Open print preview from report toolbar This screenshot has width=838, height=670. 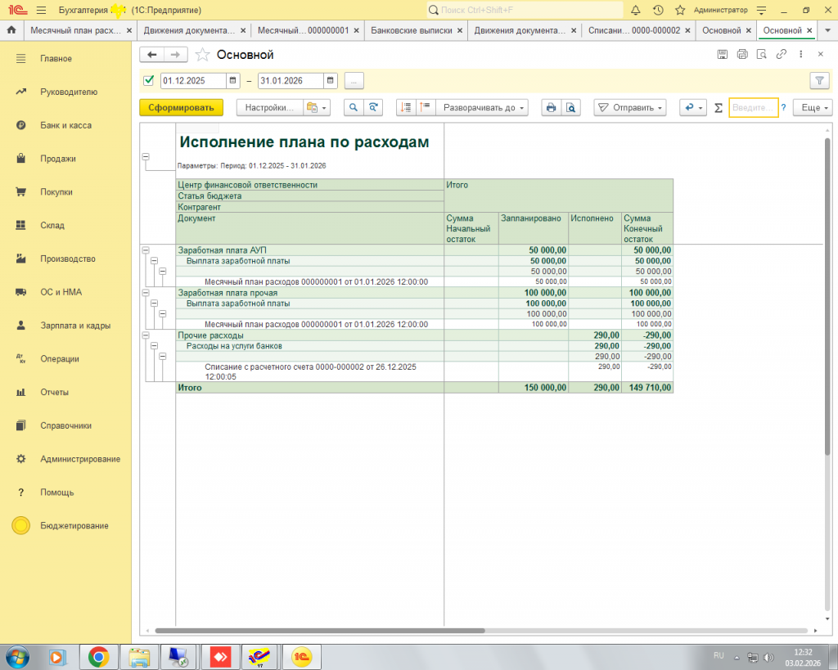click(571, 107)
